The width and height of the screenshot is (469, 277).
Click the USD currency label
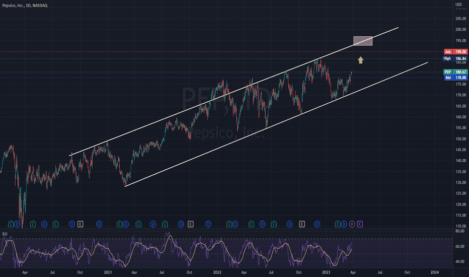[x=458, y=4]
